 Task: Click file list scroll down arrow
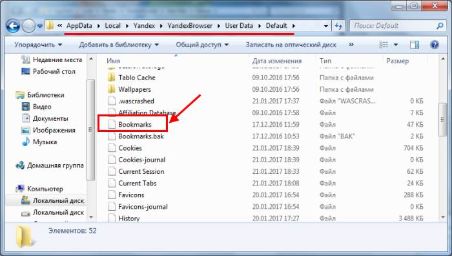443,217
